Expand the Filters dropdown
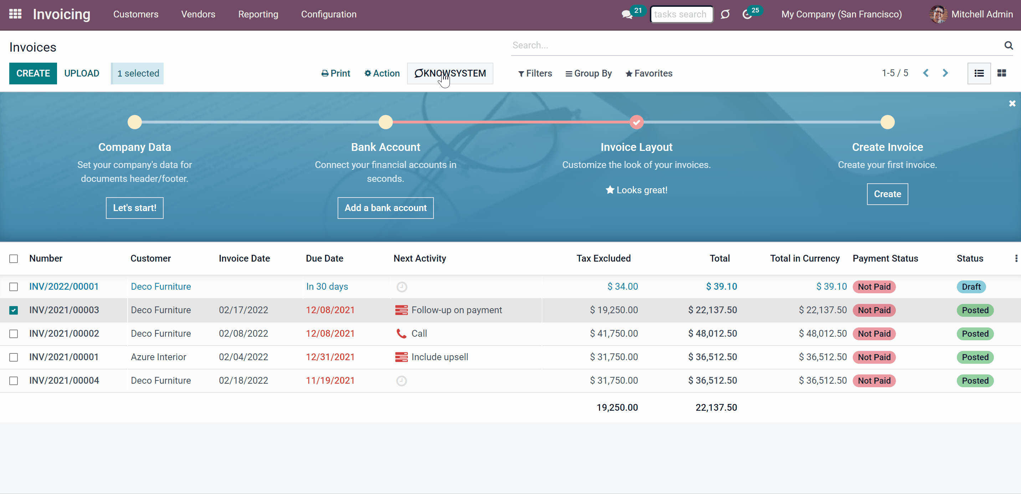 (535, 73)
